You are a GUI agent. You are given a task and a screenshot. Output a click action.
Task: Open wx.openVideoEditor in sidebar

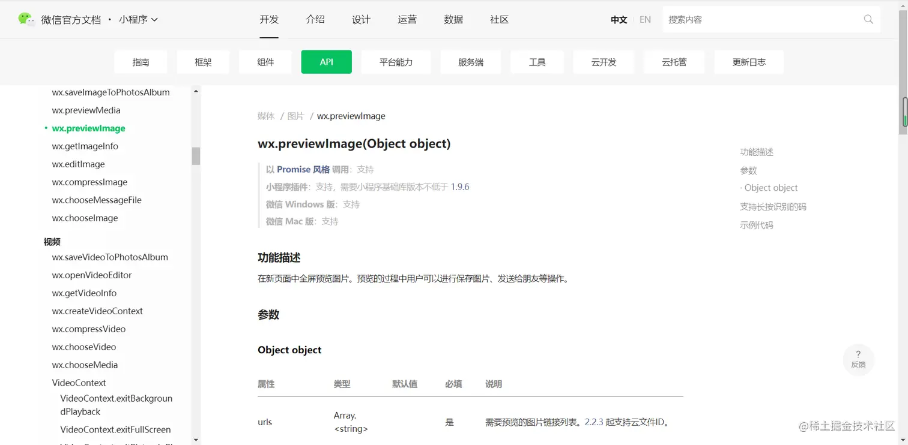92,275
